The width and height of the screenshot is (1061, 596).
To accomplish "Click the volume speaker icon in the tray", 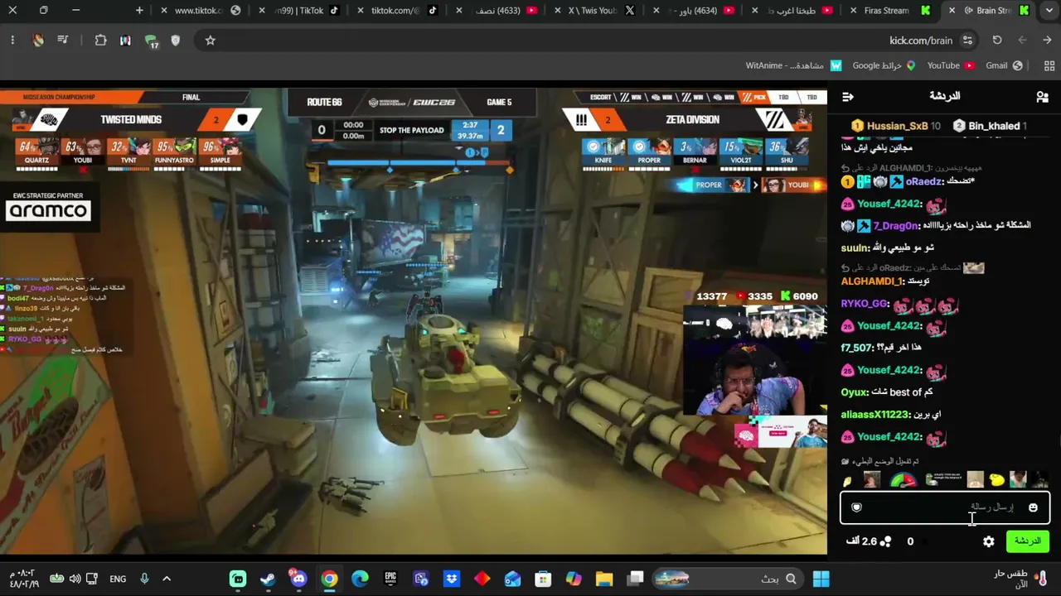I will [75, 579].
